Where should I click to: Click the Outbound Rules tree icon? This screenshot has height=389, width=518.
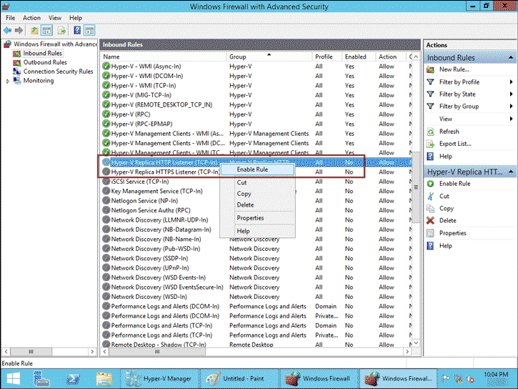click(x=17, y=62)
